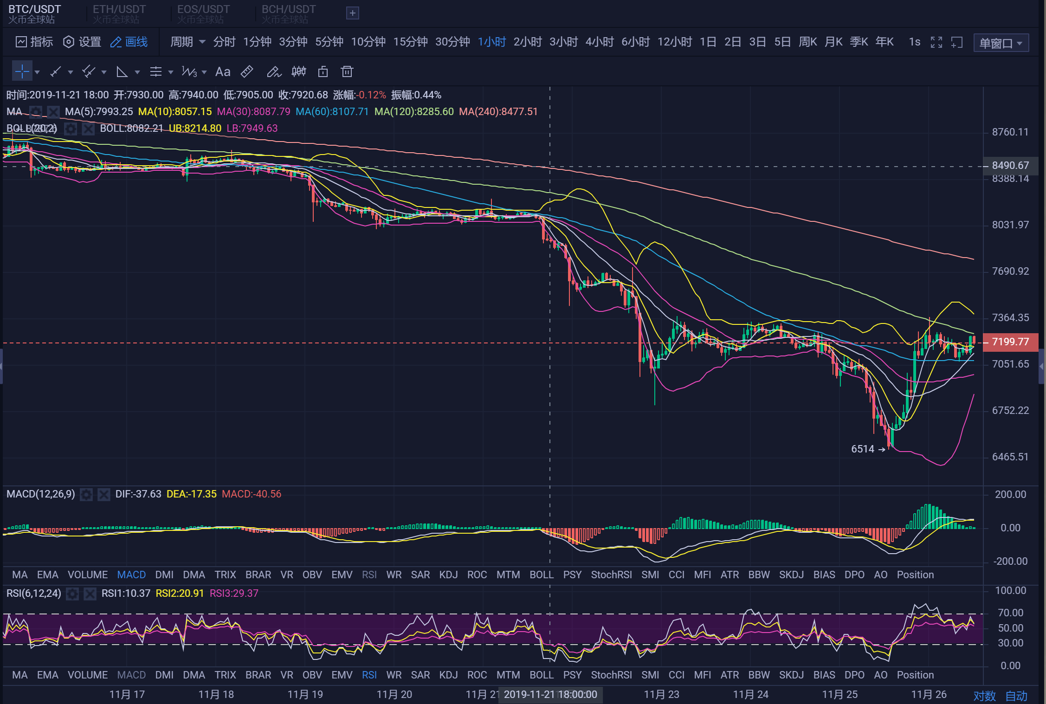
Task: Select the parallel channel drawing tool
Action: [x=89, y=71]
